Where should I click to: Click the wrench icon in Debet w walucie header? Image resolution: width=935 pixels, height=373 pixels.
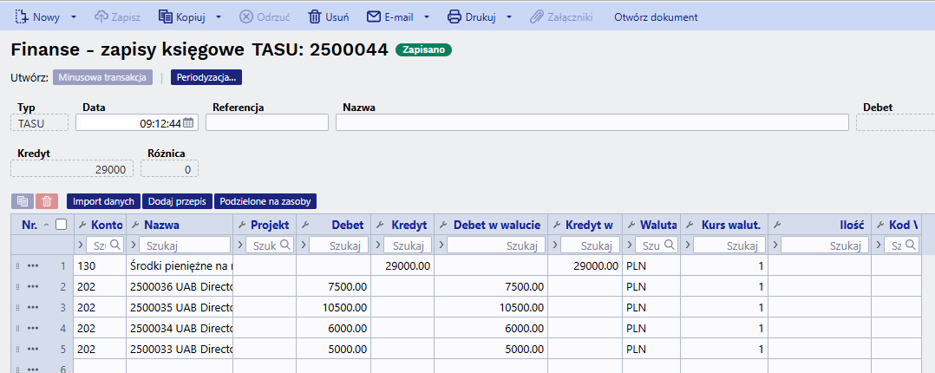click(444, 225)
